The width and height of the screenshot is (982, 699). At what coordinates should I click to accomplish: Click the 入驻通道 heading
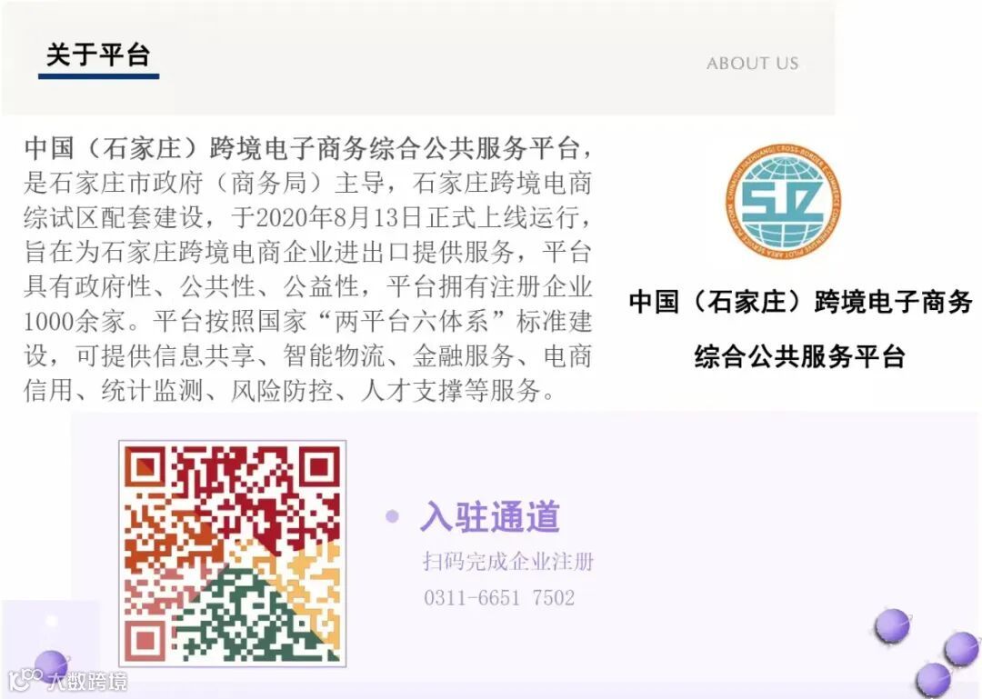pos(490,517)
